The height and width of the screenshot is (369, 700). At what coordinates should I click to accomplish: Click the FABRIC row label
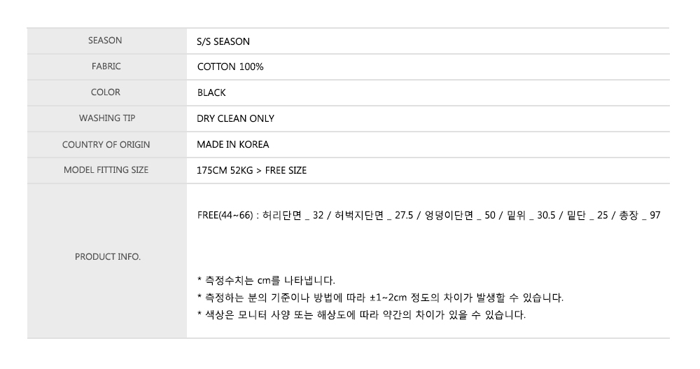pos(105,67)
